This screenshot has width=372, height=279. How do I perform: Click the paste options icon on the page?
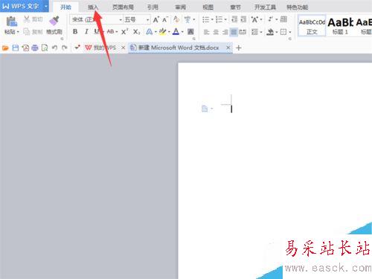(205, 109)
